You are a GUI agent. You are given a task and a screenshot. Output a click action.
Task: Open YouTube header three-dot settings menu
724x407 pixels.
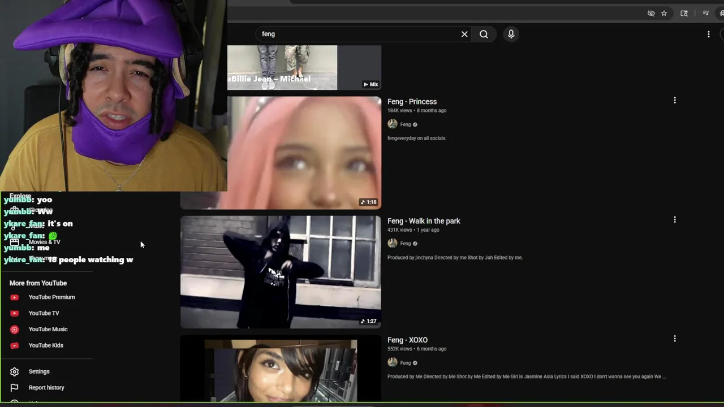708,34
